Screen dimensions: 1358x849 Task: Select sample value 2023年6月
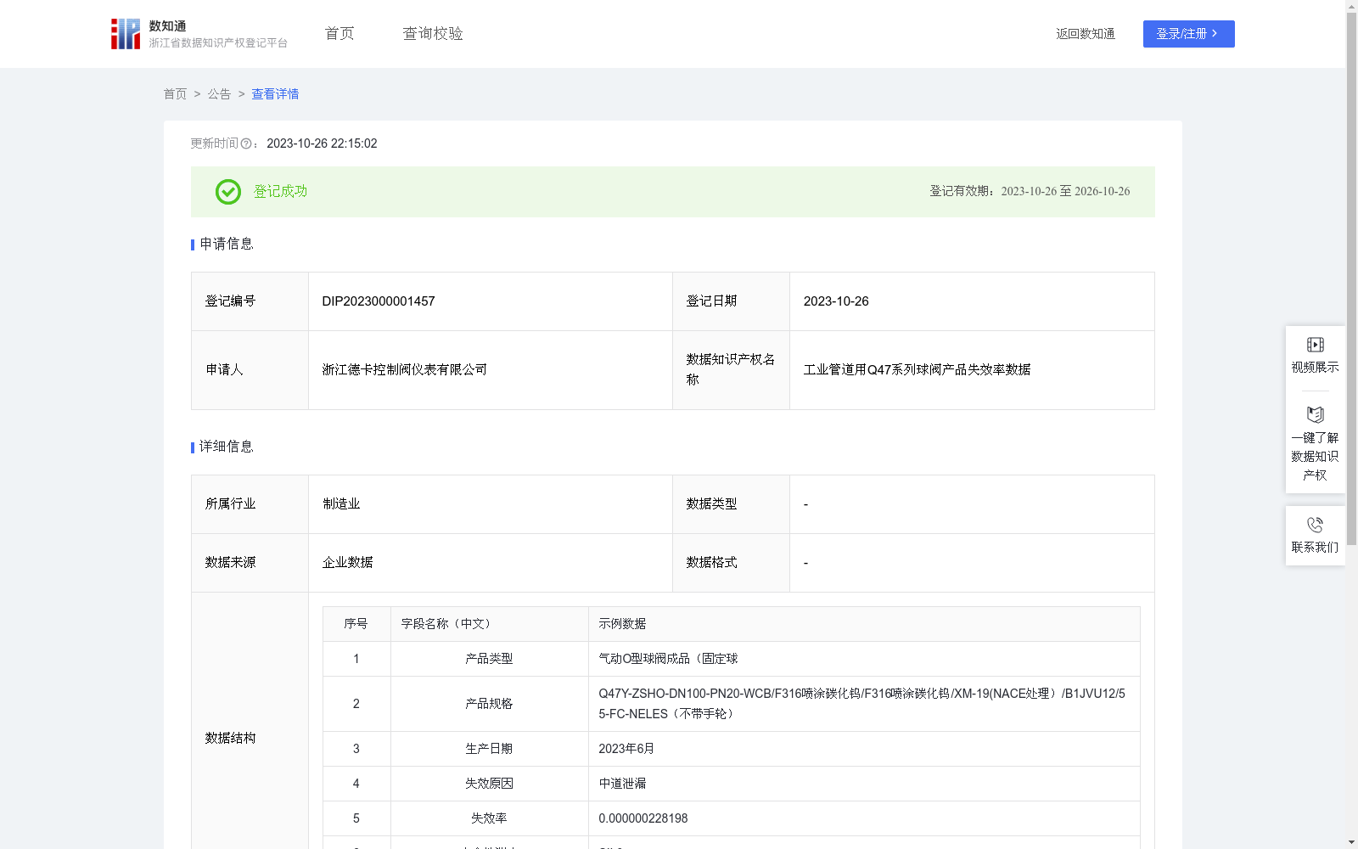[x=626, y=749]
